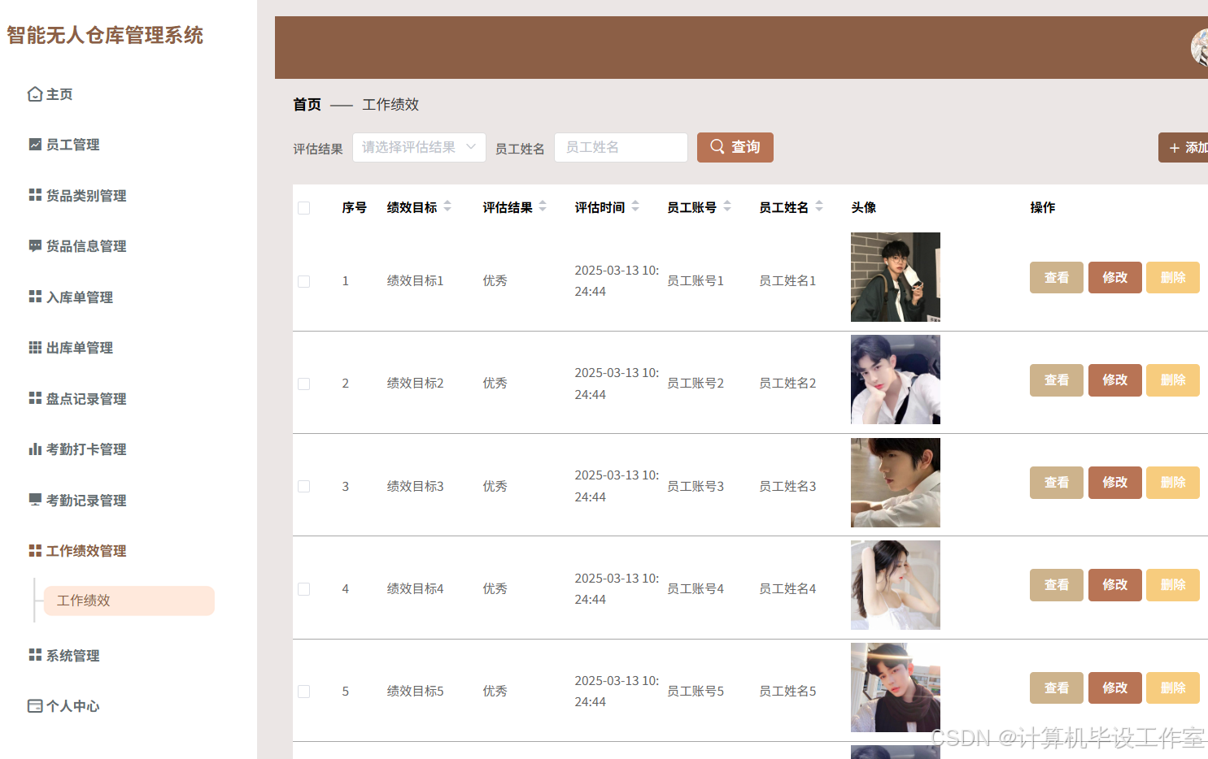Click the user avatar in the header
1208x759 pixels.
click(x=1200, y=47)
